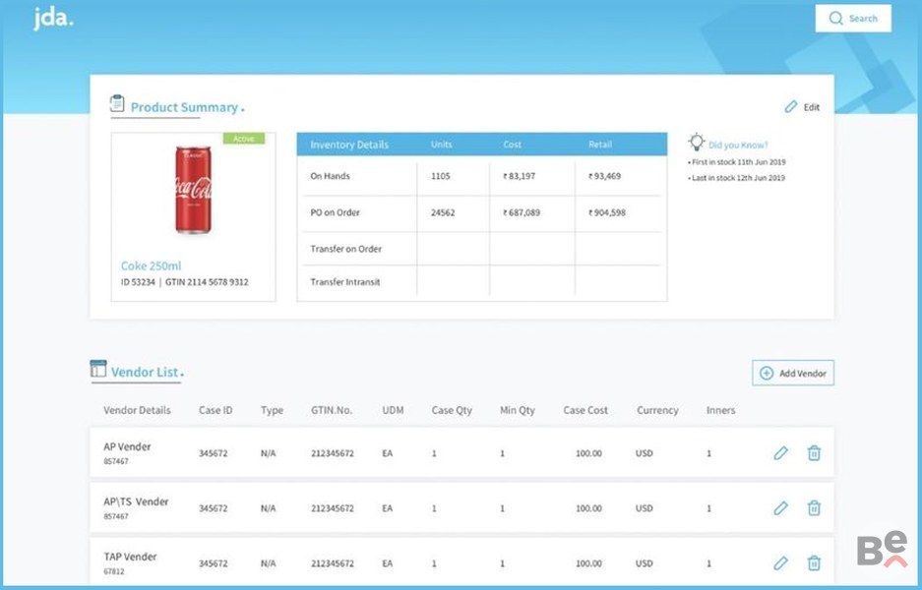Click the Did you Know lightbulb icon
Image resolution: width=922 pixels, height=590 pixels.
pyautogui.click(x=697, y=143)
